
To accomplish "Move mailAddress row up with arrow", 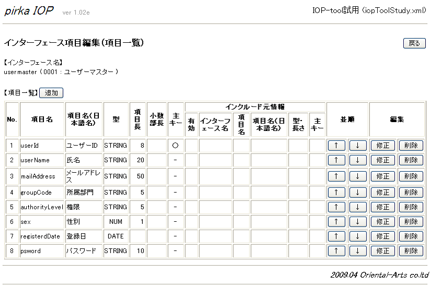I will (336, 176).
